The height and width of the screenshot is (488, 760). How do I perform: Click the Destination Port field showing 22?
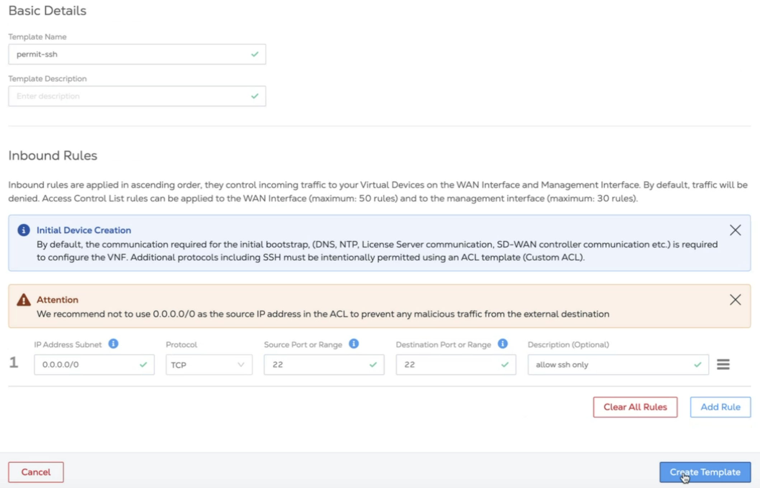pos(449,365)
